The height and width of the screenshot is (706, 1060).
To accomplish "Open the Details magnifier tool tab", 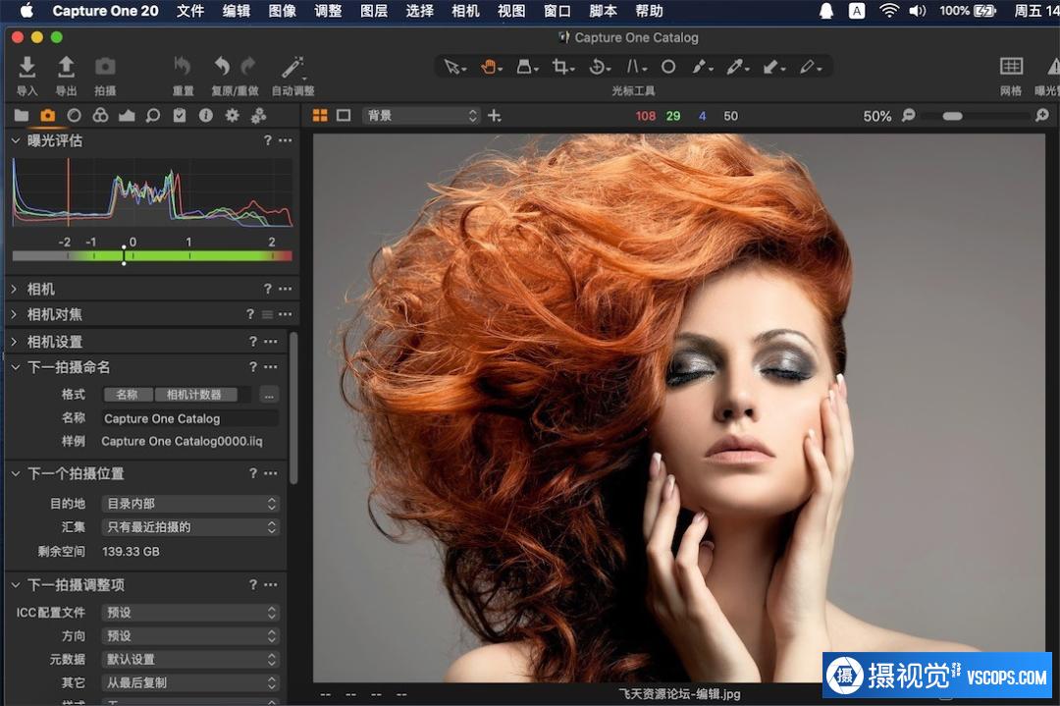I will tap(153, 116).
